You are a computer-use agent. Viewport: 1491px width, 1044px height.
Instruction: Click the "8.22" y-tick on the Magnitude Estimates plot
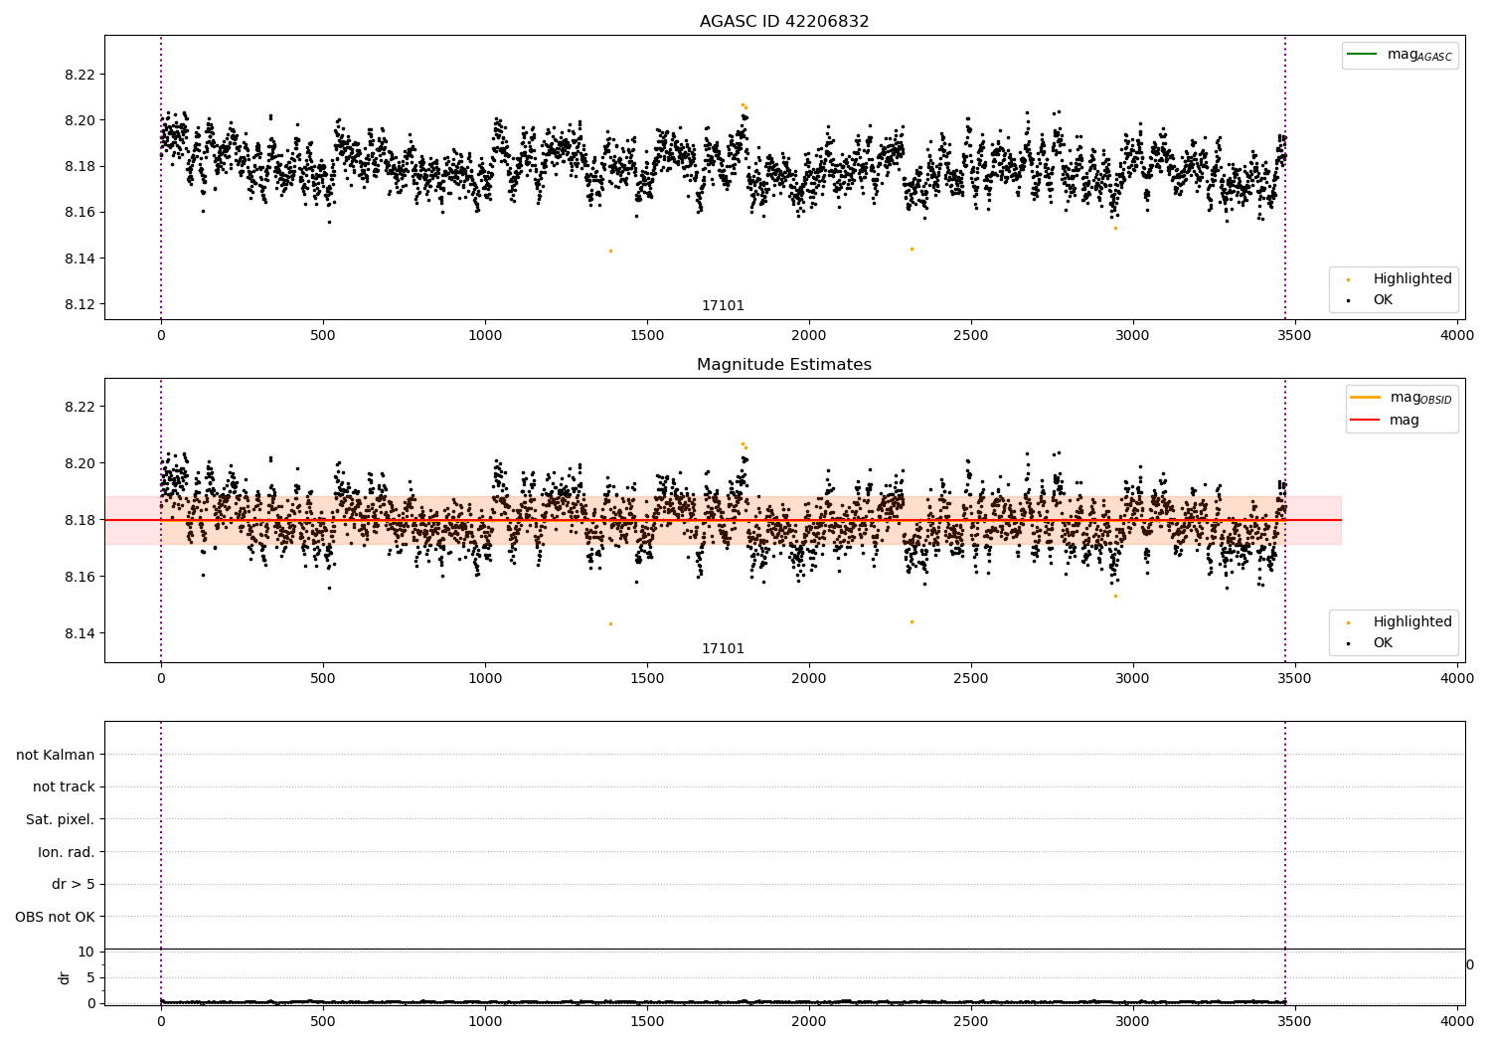[x=81, y=407]
